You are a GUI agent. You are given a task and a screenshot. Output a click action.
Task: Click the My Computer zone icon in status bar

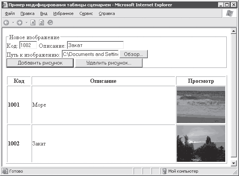(x=164, y=171)
